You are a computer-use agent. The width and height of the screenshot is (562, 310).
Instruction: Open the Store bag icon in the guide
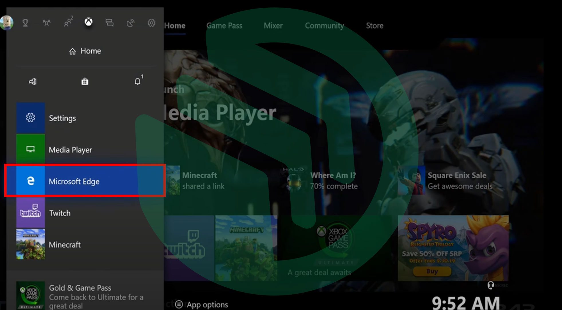(85, 82)
